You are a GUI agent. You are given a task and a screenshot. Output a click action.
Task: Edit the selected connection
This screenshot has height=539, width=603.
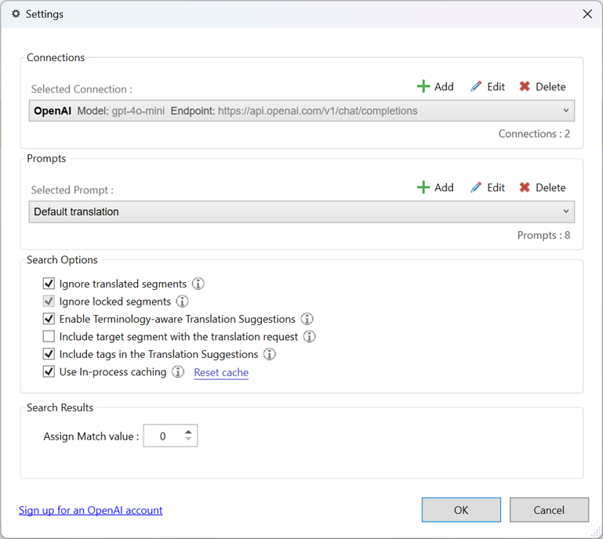pyautogui.click(x=488, y=86)
